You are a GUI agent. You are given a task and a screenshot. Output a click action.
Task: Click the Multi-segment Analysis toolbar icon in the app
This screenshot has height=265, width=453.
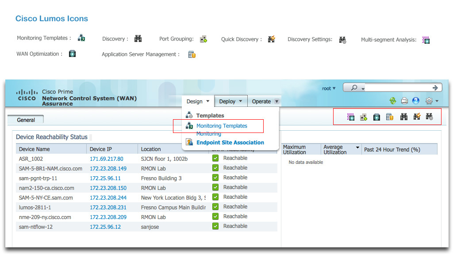pos(351,117)
